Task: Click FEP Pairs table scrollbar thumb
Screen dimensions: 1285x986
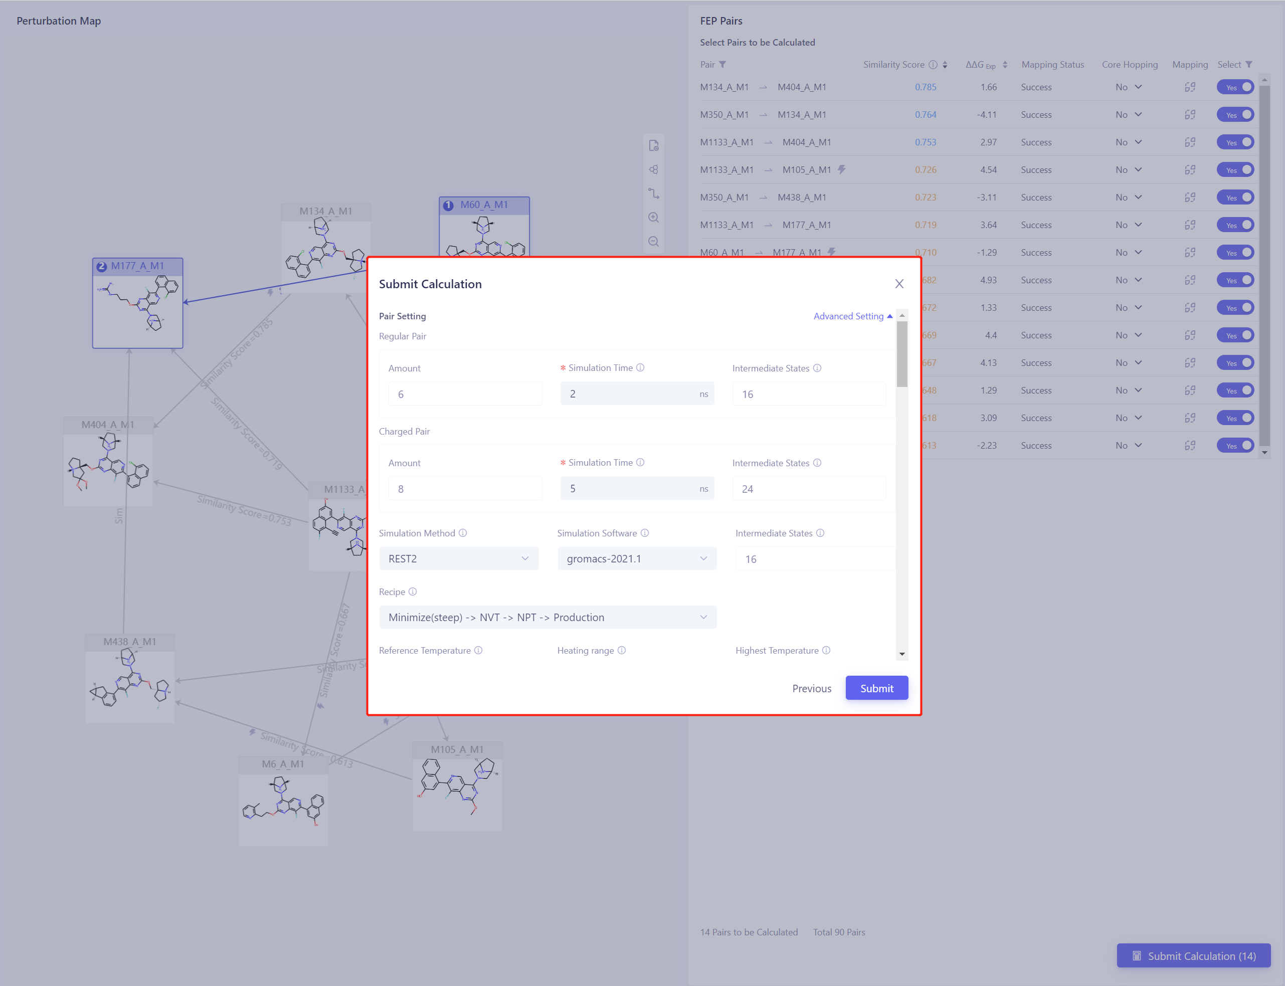Action: click(x=1264, y=265)
